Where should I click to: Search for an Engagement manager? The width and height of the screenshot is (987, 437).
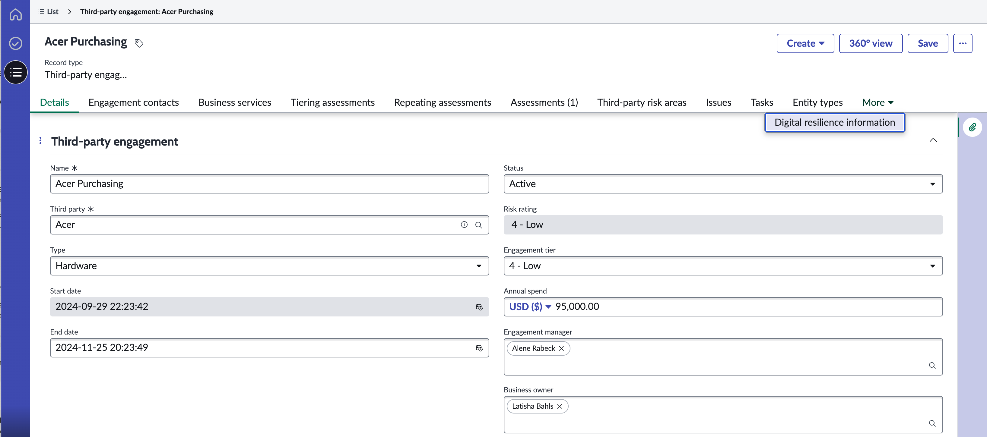tap(932, 366)
